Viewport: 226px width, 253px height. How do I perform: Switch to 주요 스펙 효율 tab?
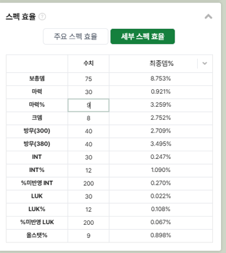pyautogui.click(x=75, y=36)
